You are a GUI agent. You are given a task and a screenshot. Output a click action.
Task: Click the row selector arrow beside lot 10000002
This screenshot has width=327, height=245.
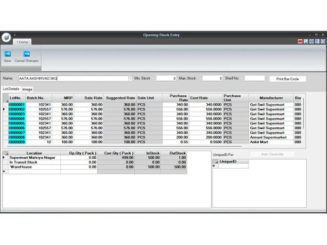tap(5, 109)
